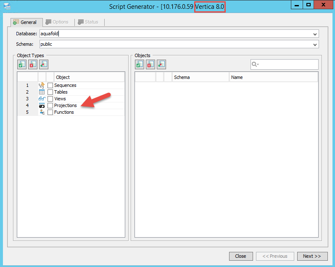
Task: Click row number 1 in Object Types
Action: pyautogui.click(x=27, y=85)
